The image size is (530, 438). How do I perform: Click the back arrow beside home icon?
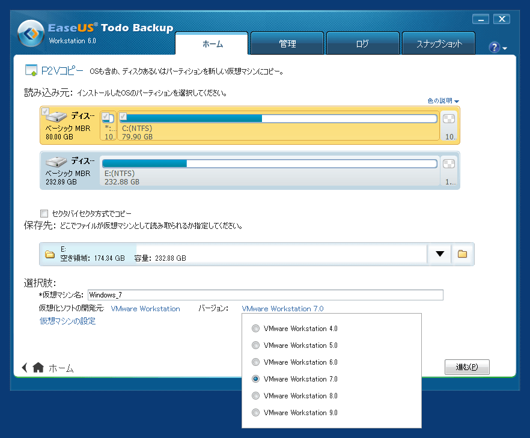pyautogui.click(x=24, y=367)
